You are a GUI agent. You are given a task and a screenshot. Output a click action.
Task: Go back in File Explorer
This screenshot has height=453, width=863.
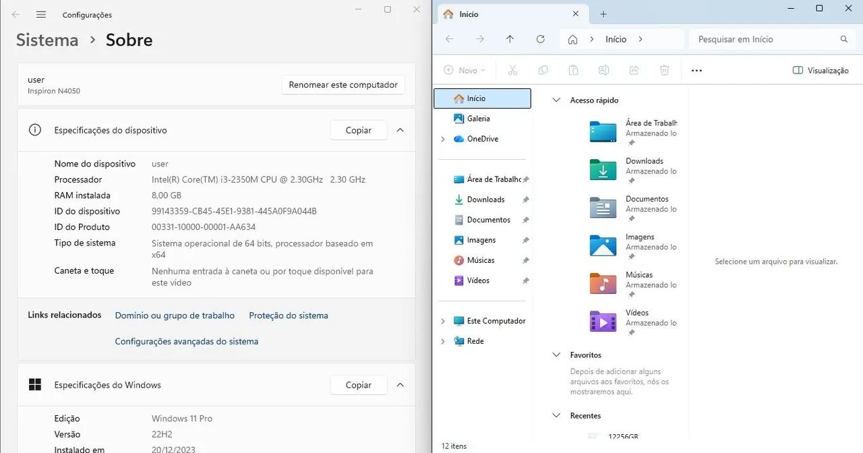450,39
